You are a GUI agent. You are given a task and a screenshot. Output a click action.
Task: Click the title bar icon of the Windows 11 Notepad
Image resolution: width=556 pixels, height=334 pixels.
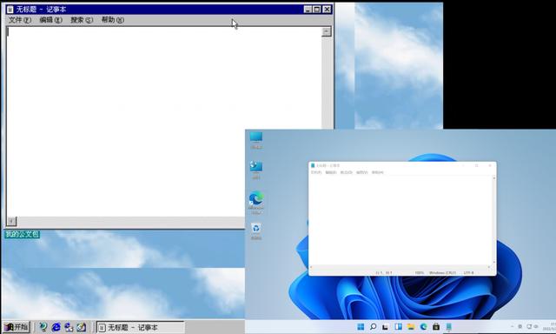pyautogui.click(x=313, y=165)
